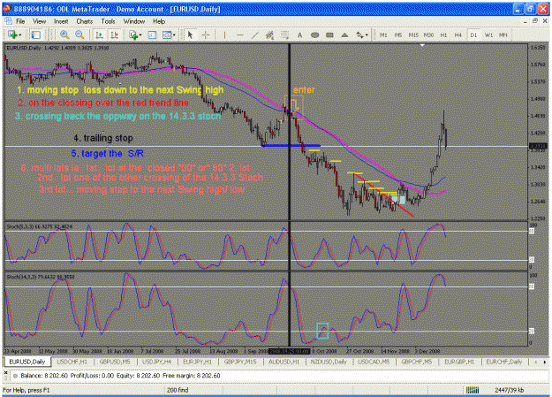The width and height of the screenshot is (552, 397).
Task: Restore the inner chart window
Action: point(535,21)
